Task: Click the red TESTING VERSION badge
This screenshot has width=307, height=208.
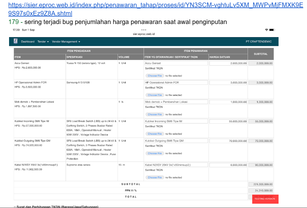Action: tap(265, 199)
